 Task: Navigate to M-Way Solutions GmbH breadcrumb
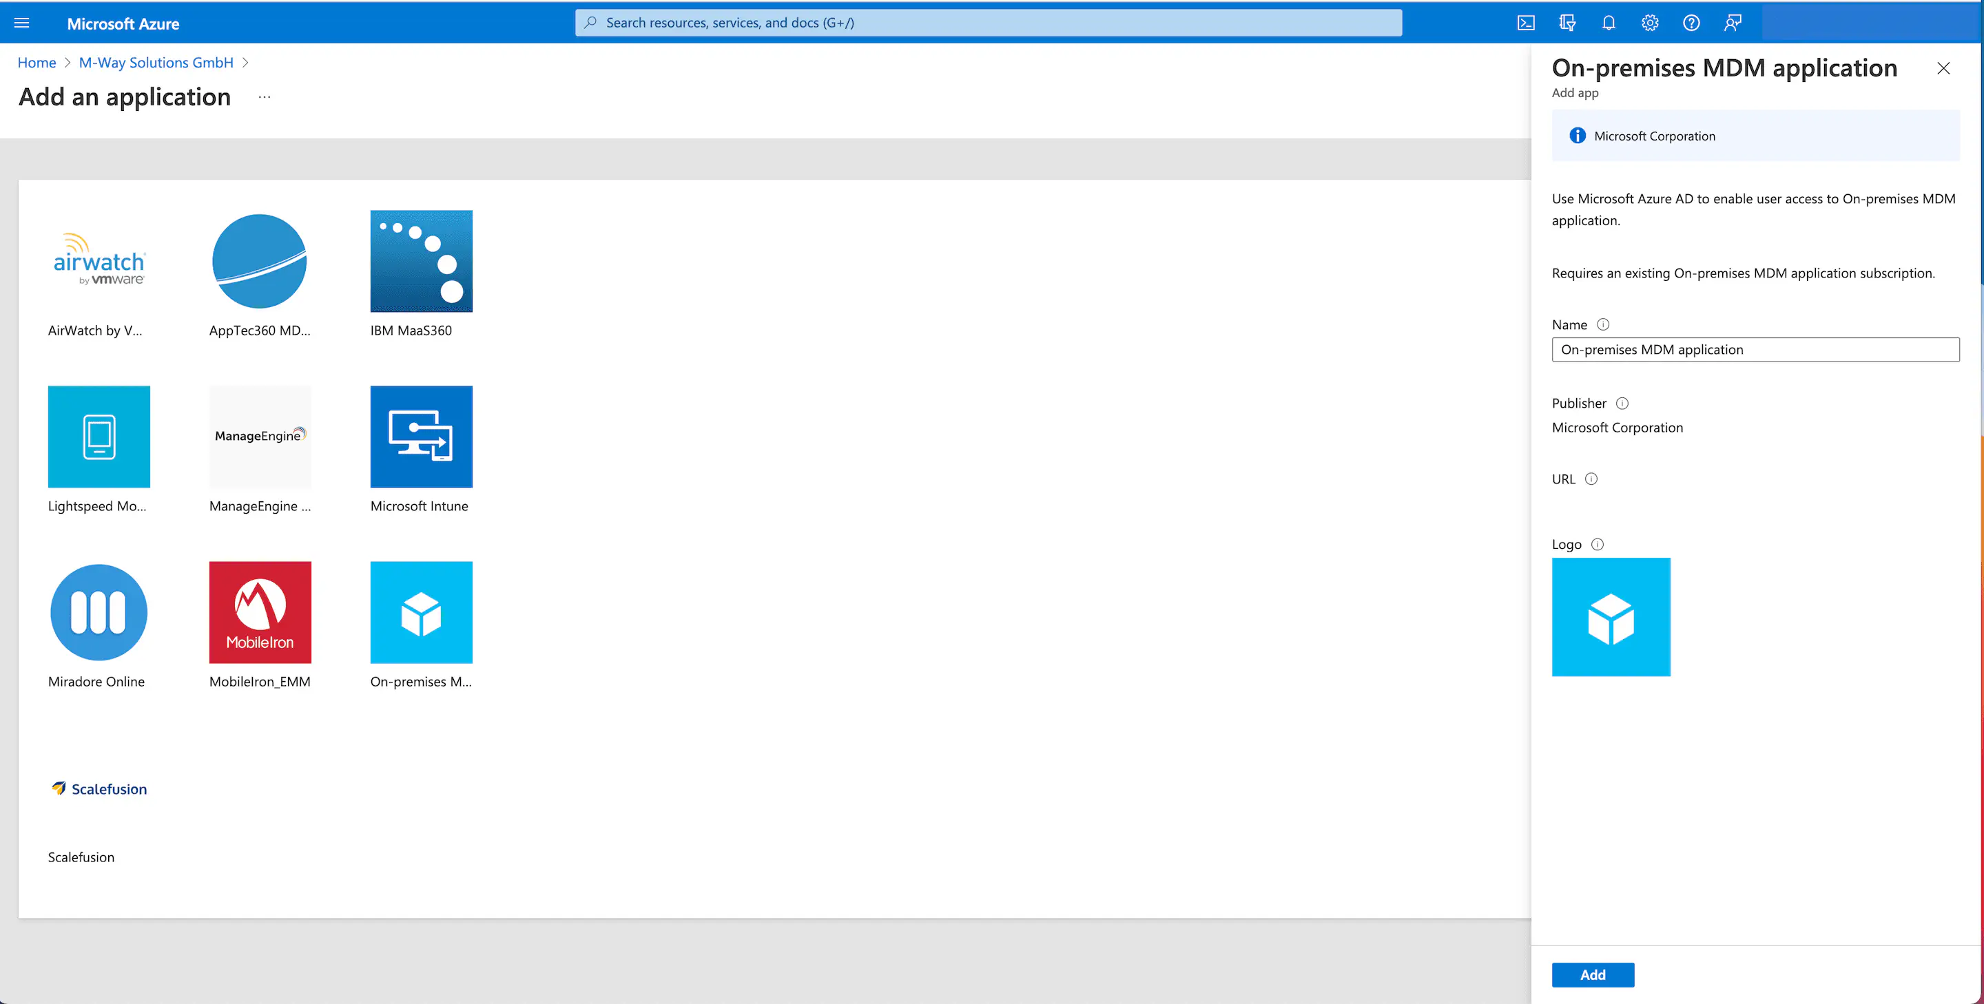[156, 63]
